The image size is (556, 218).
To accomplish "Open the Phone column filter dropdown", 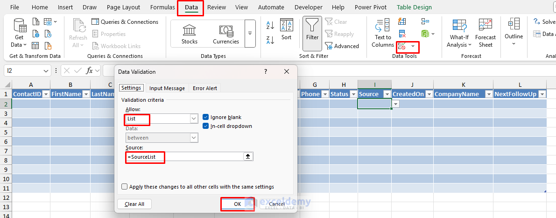I will point(325,94).
